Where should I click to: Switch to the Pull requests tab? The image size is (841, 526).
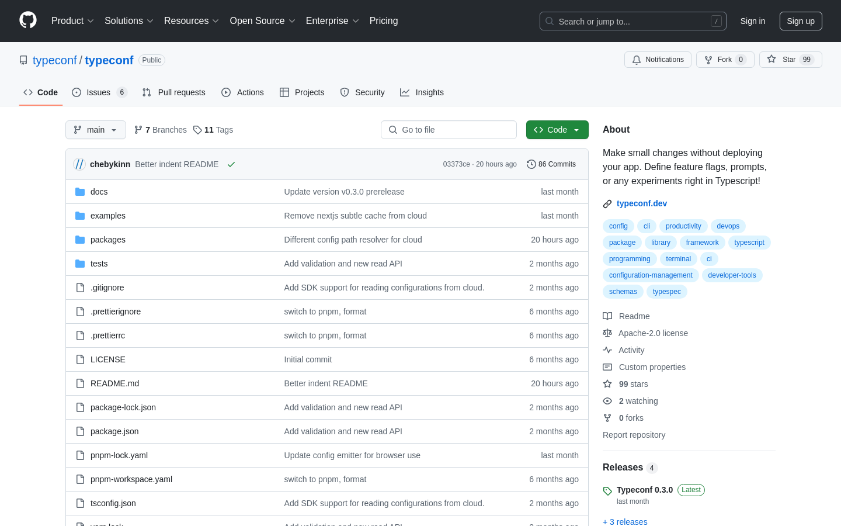(174, 92)
